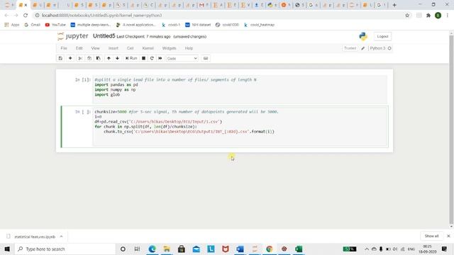Viewport: 454px width, 255px height.
Task: Open the Edit menu
Action: point(79,48)
